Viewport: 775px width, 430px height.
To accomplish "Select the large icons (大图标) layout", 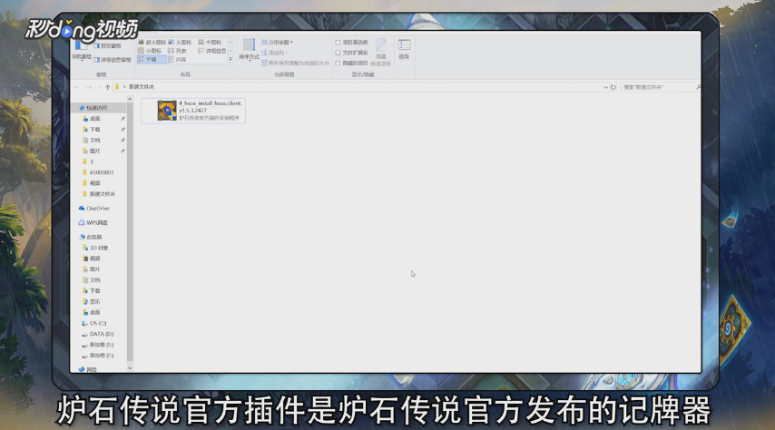I will pos(180,43).
